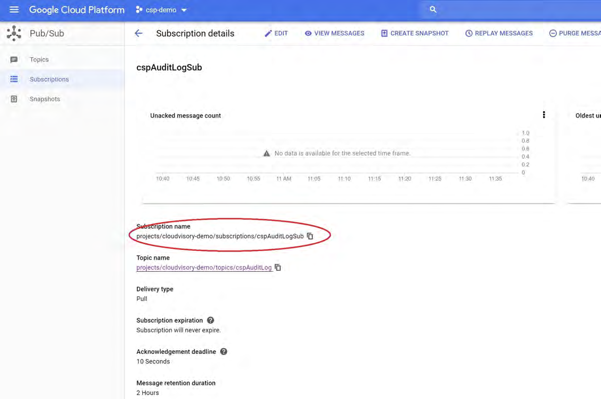601x399 pixels.
Task: Click REPLAY MESSAGES button
Action: click(499, 33)
